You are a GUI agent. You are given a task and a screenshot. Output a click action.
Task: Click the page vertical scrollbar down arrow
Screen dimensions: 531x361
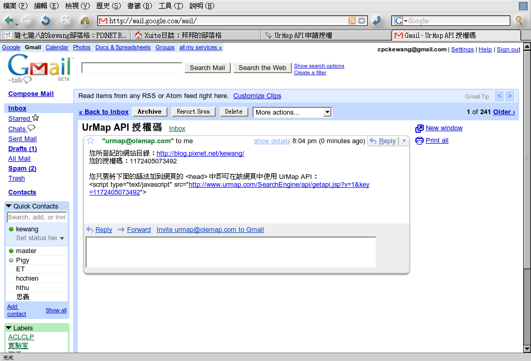point(527,349)
